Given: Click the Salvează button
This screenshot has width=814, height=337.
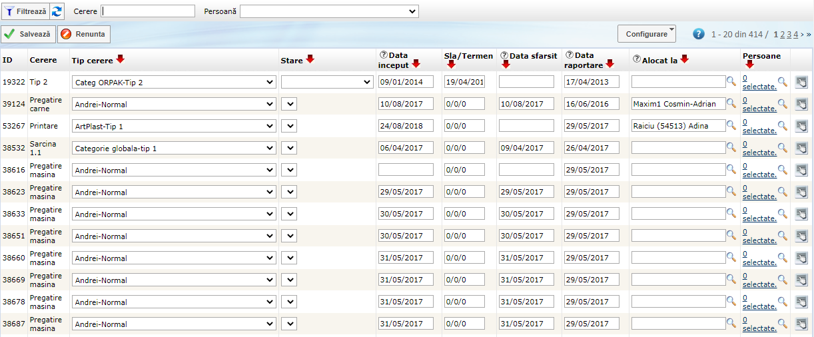Looking at the screenshot, I should coord(29,34).
